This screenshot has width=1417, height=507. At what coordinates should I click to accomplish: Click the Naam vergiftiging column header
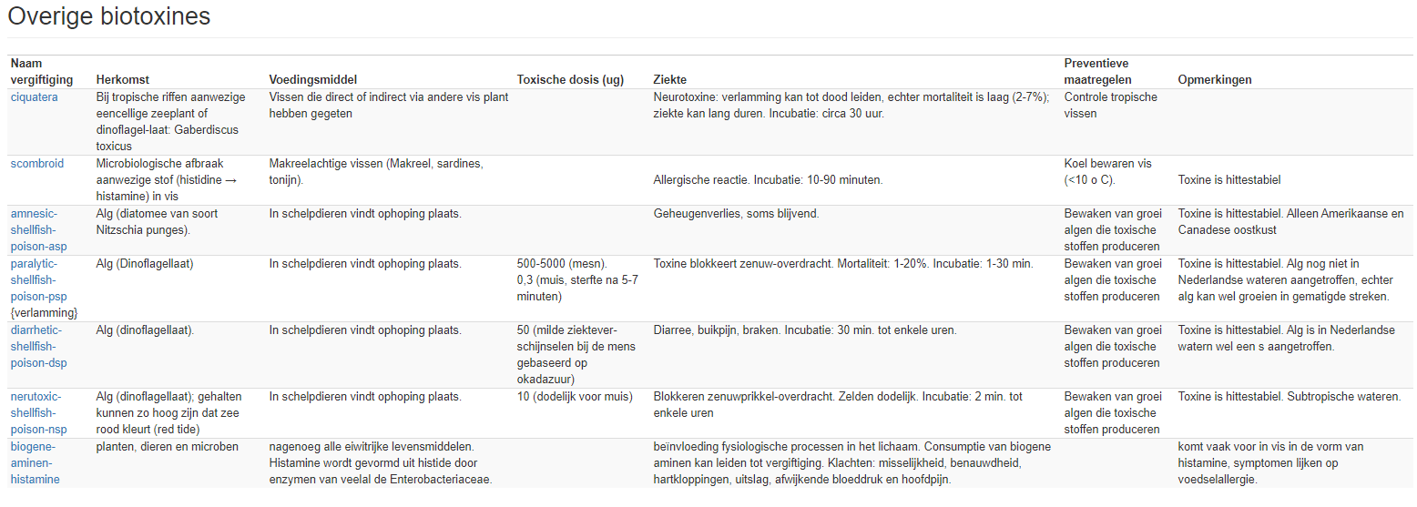(x=42, y=72)
